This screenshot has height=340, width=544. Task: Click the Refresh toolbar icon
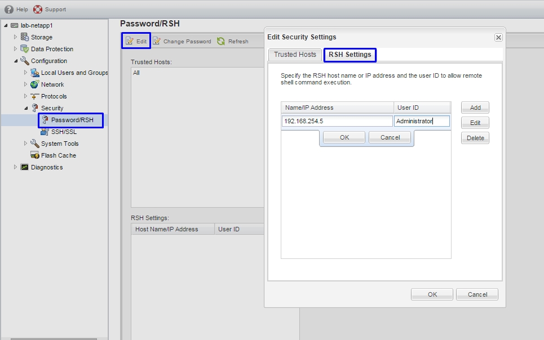click(221, 41)
